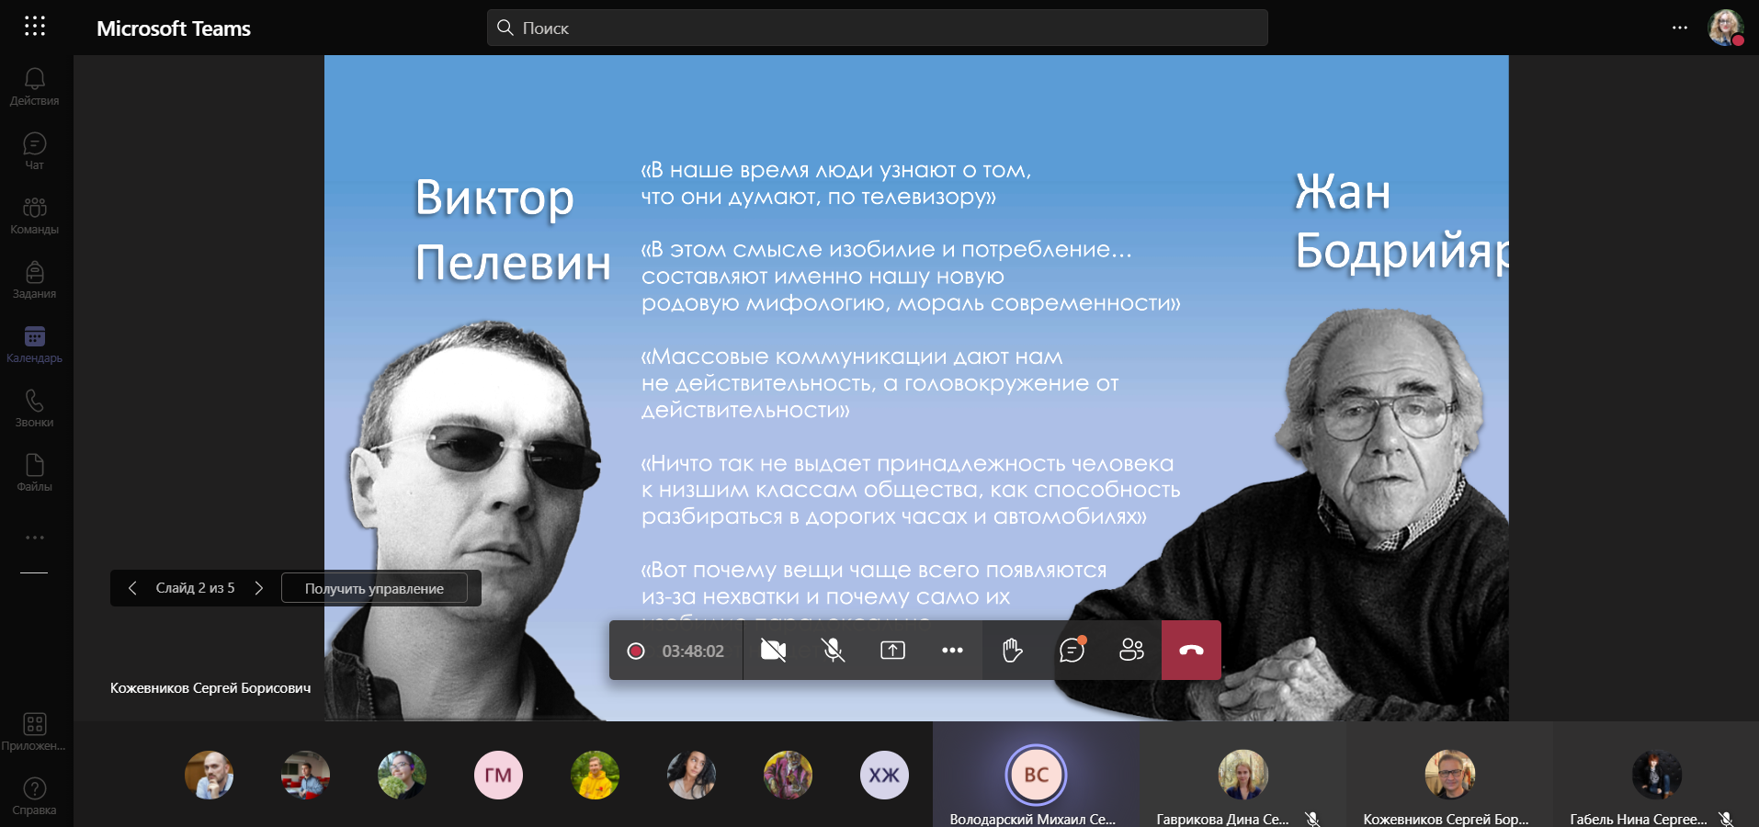Viewport: 1759px width, 827px height.
Task: Show the participants list
Action: tap(1131, 651)
